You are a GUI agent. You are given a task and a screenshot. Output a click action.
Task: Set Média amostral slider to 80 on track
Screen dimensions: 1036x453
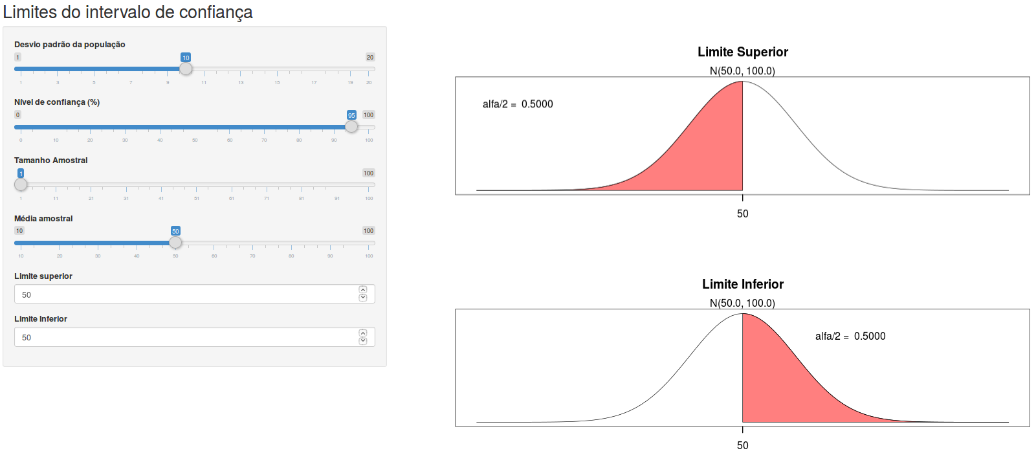tap(291, 243)
